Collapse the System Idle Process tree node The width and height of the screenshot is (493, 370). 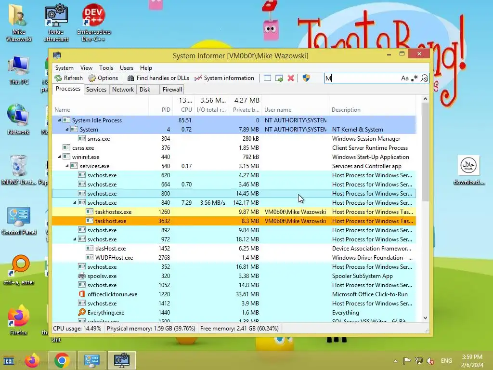point(59,120)
